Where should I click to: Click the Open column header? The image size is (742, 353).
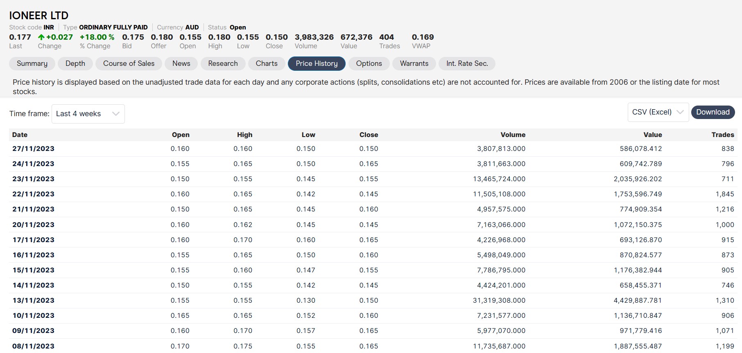click(x=181, y=135)
